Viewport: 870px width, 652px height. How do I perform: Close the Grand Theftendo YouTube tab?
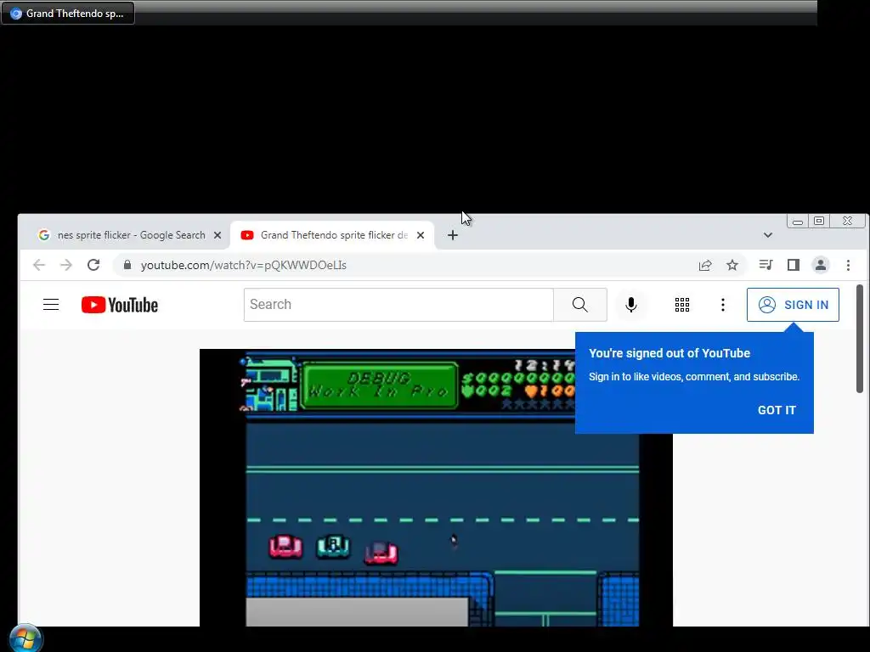(421, 235)
